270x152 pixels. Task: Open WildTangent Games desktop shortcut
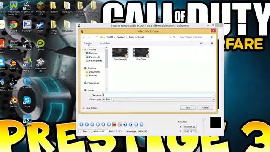[14, 8]
